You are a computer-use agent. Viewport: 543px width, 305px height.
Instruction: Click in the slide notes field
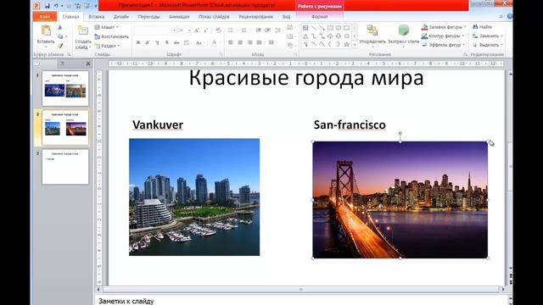pyautogui.click(x=300, y=301)
